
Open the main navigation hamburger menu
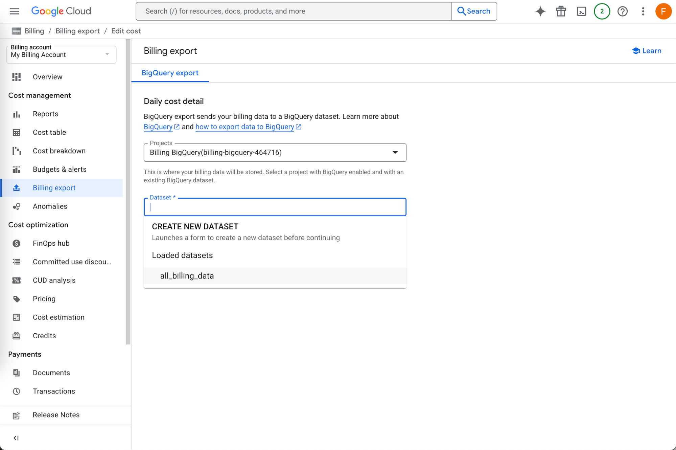(14, 11)
